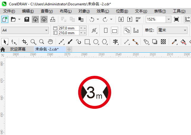Image resolution: width=191 pixels, height=135 pixels.
Task: Click the Publish to PDF icon
Action: click(x=138, y=19)
